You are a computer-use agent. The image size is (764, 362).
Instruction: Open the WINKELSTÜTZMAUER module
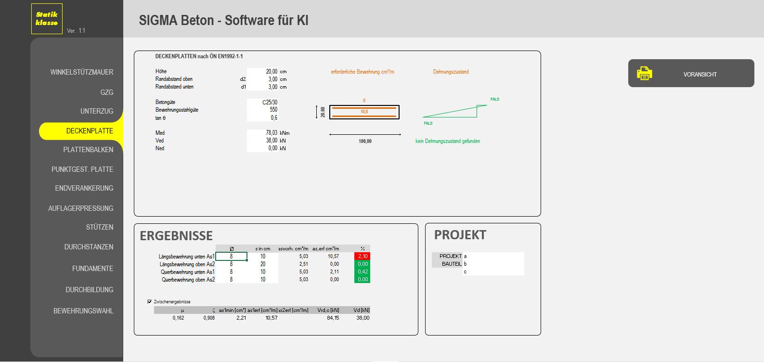81,72
